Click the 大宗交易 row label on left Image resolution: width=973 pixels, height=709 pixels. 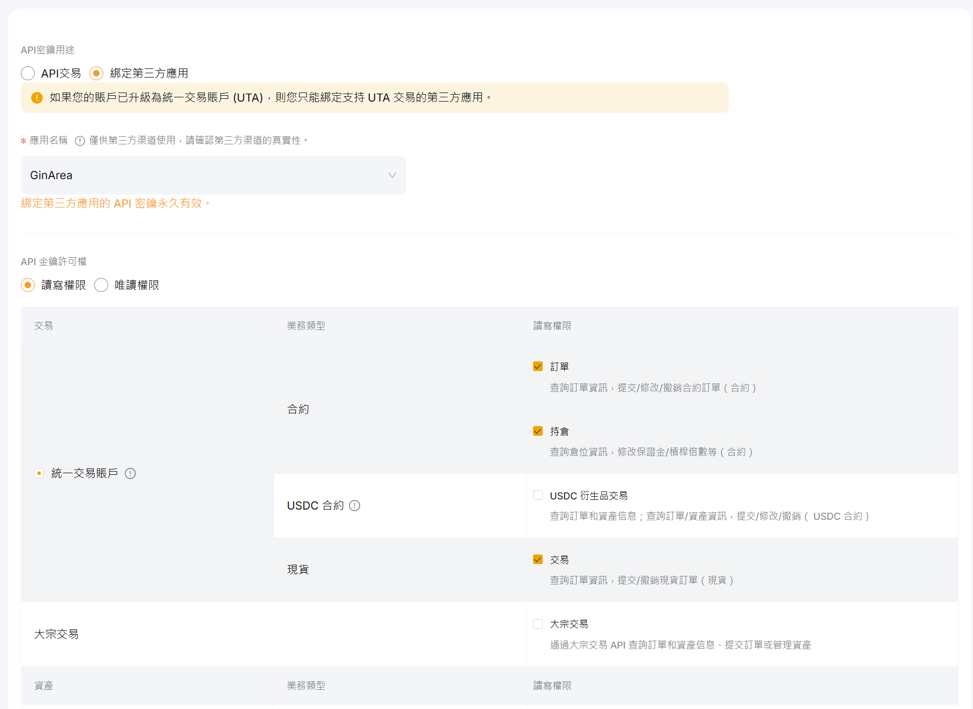[56, 634]
